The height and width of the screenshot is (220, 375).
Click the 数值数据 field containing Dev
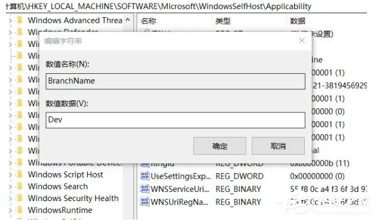click(175, 120)
